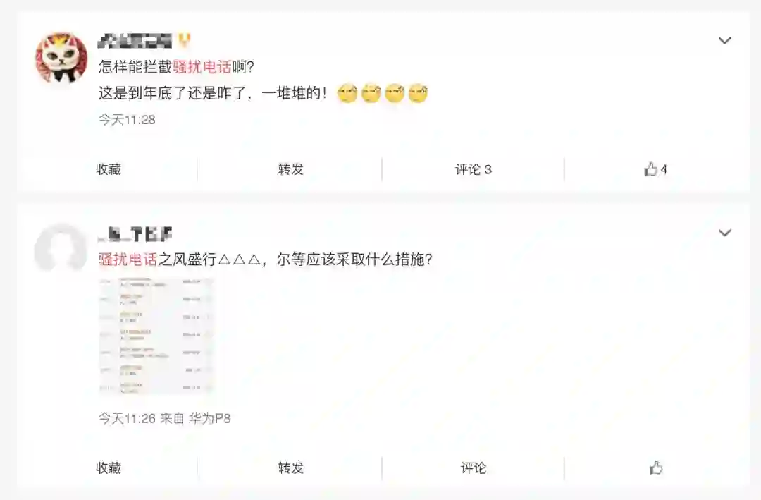Click 转发 under the first post
The height and width of the screenshot is (500, 761).
click(291, 169)
